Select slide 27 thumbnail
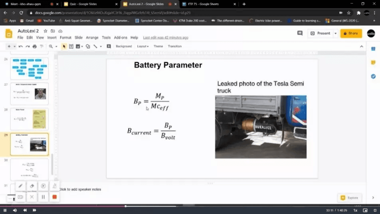Screen dimensions: 380x214 tap(29, 94)
